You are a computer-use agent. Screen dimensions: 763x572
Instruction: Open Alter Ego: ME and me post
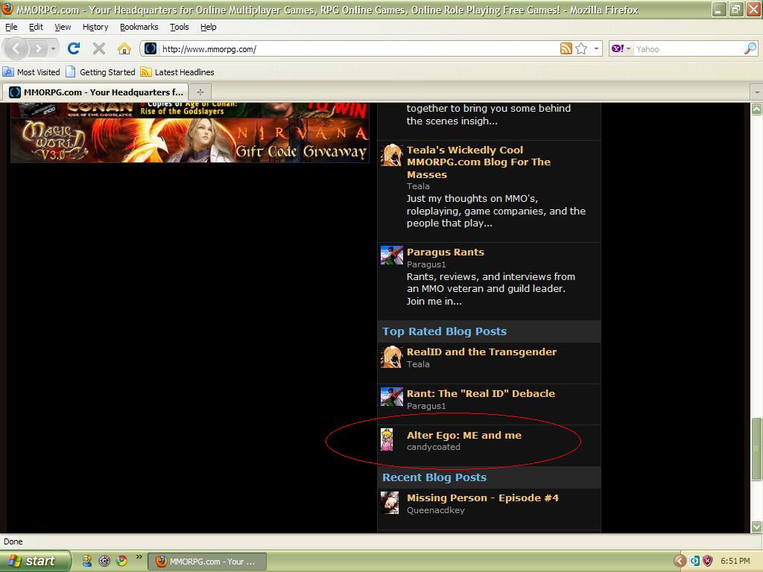(464, 435)
